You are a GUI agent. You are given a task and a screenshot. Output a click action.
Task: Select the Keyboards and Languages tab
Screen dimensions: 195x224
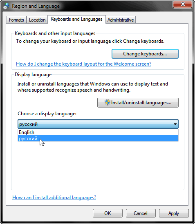[x=76, y=19]
